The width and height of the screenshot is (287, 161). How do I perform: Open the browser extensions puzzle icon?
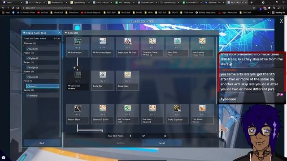269,8
